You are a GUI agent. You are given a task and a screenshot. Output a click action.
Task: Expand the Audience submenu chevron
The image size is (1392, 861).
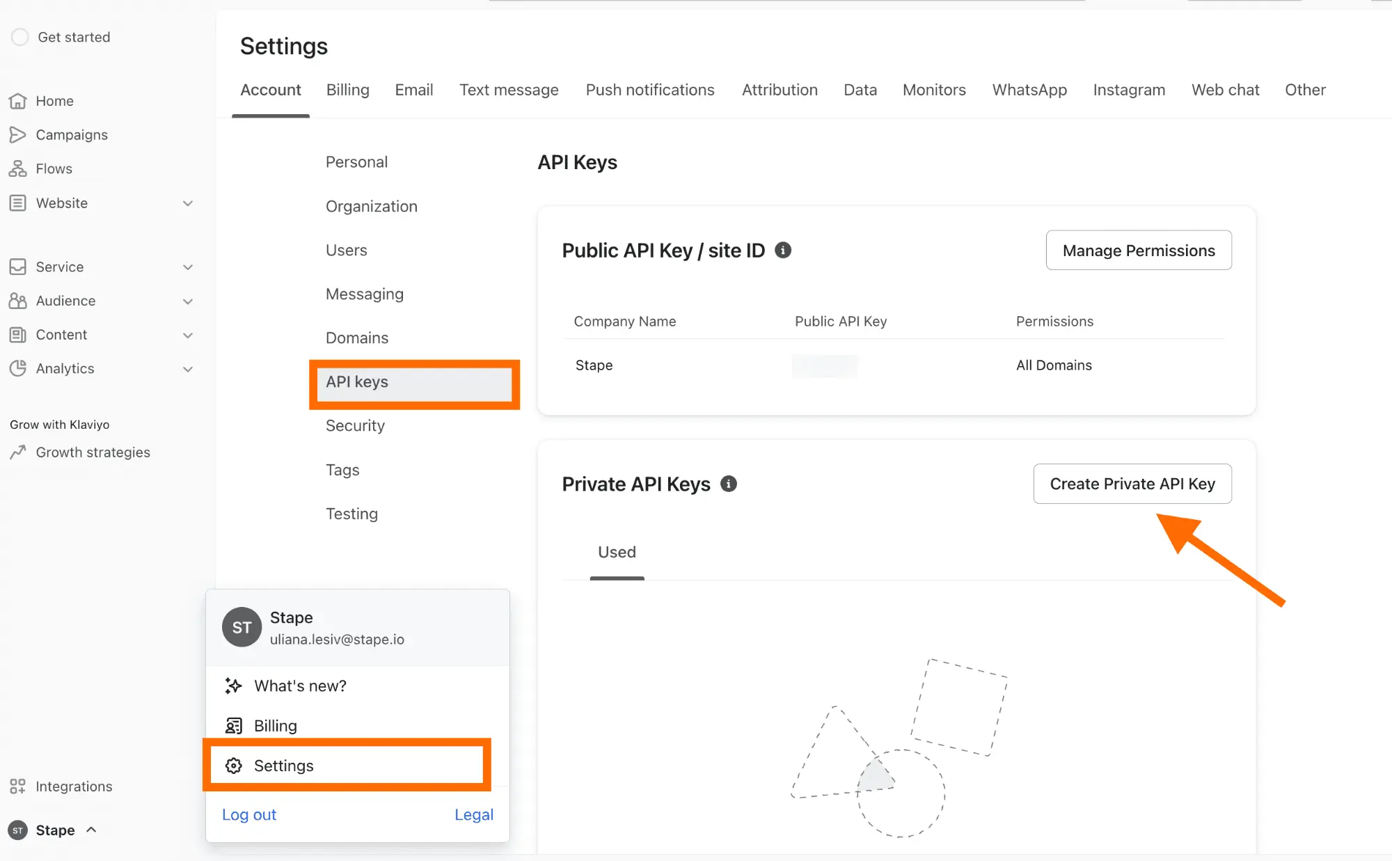click(187, 301)
